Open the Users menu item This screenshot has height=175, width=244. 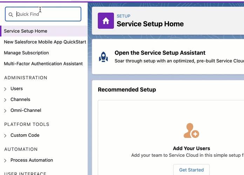(16, 89)
